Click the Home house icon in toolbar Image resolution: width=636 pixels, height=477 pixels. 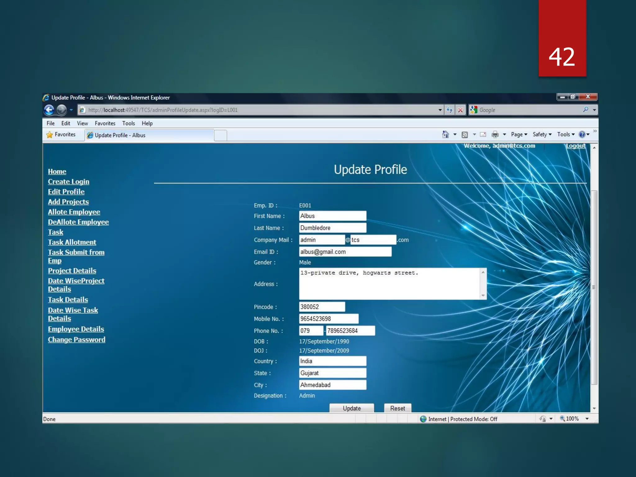point(445,134)
